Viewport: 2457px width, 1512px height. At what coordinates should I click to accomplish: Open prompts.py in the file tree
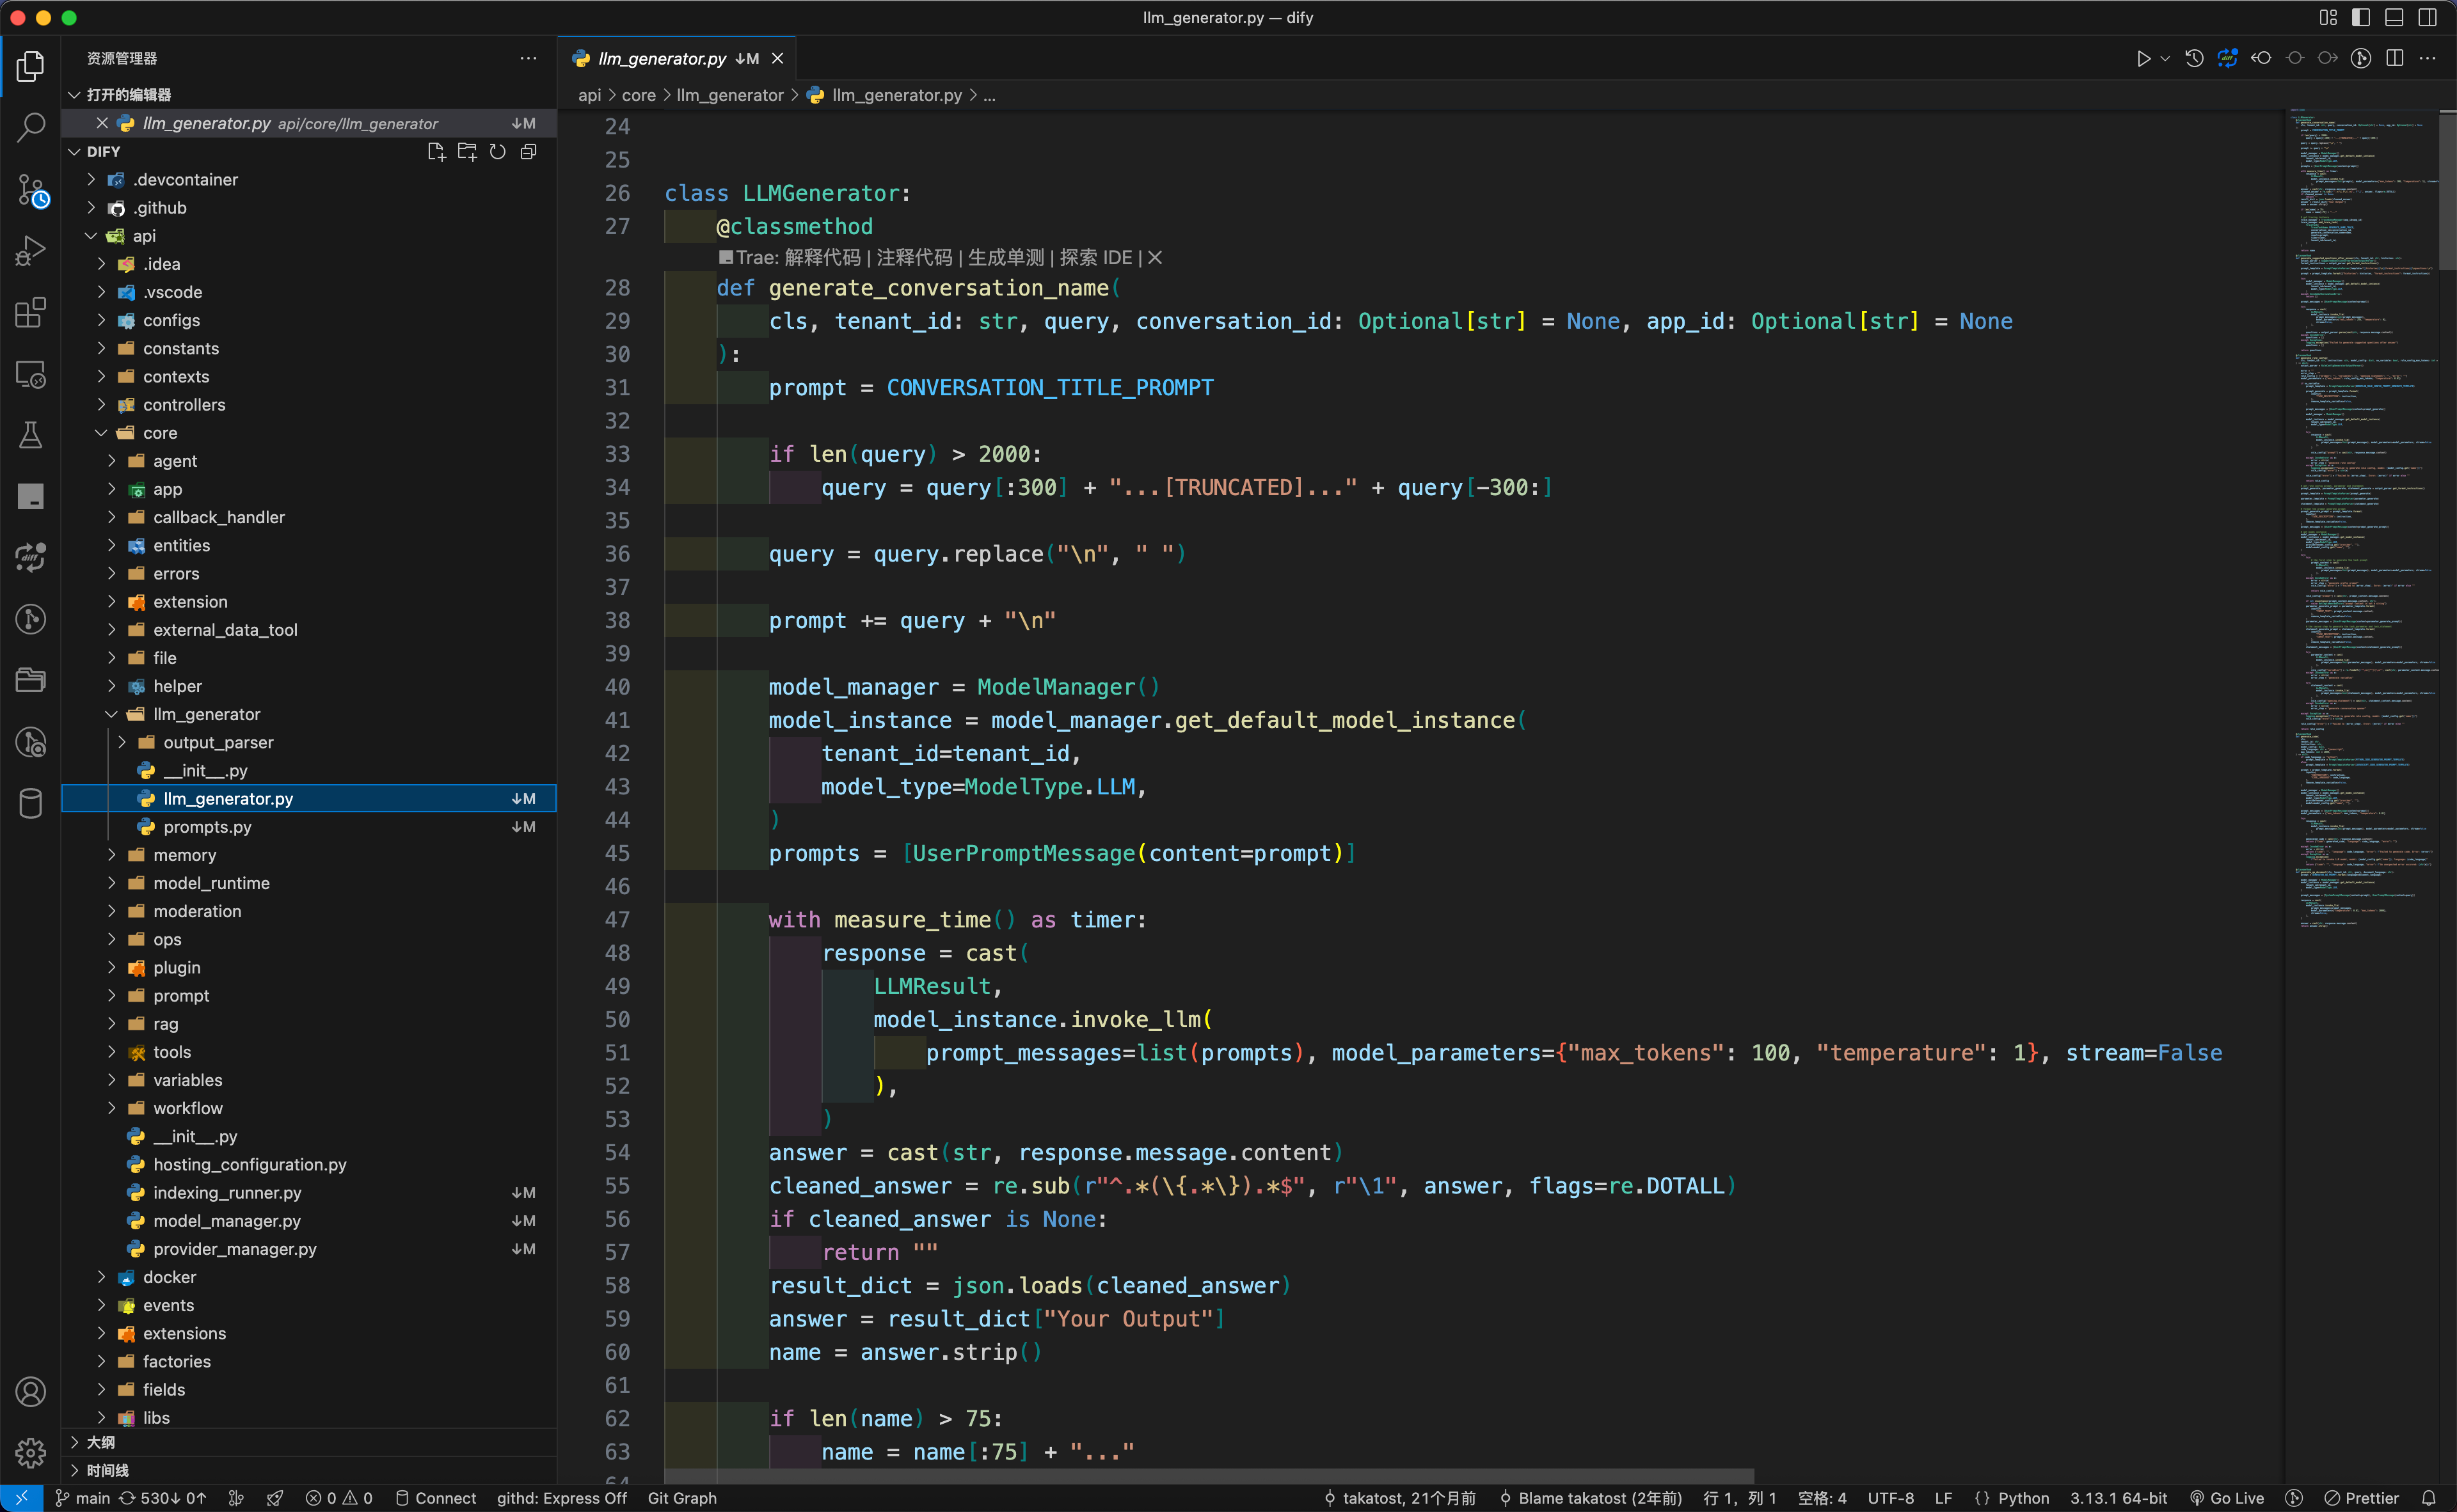tap(207, 827)
